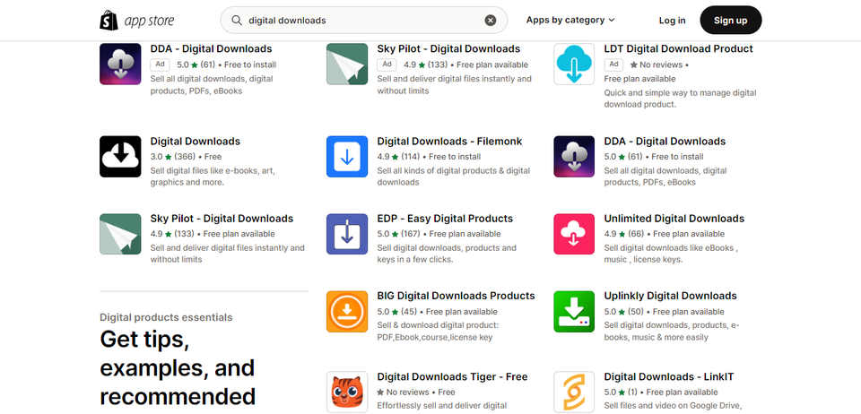Open the Digital Downloads Tiger icon
Screen dimensions: 861x414
[x=347, y=392]
